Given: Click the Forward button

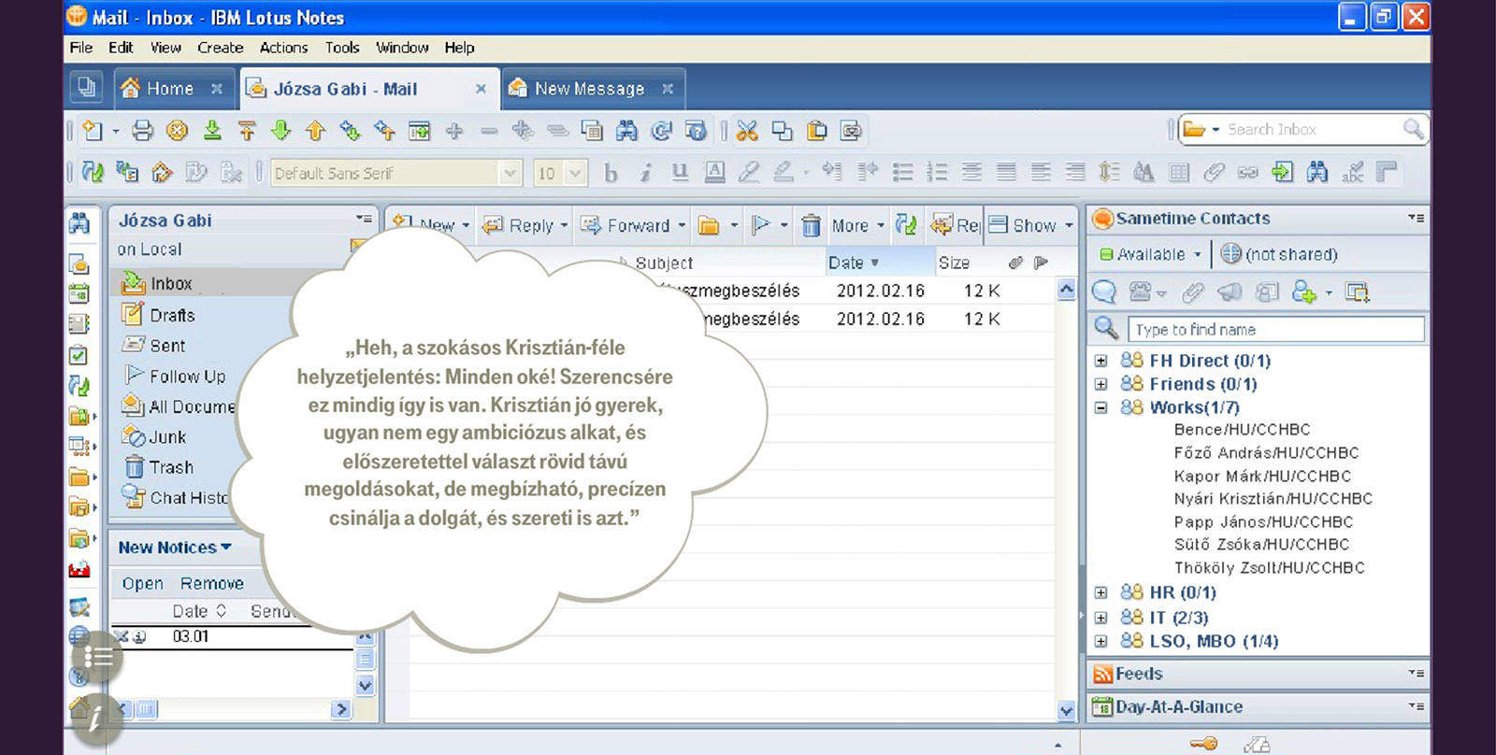Looking at the screenshot, I should pyautogui.click(x=633, y=225).
